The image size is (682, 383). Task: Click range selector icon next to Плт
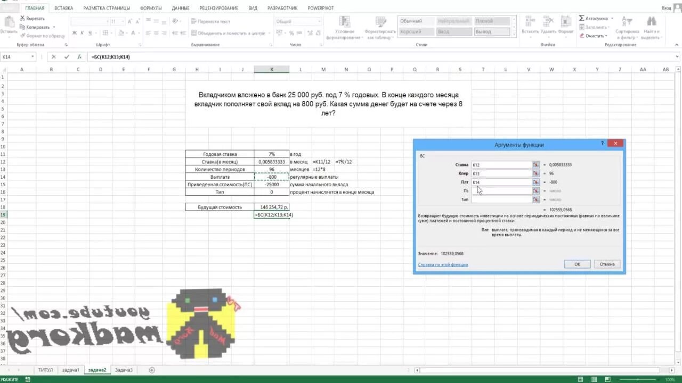point(536,182)
